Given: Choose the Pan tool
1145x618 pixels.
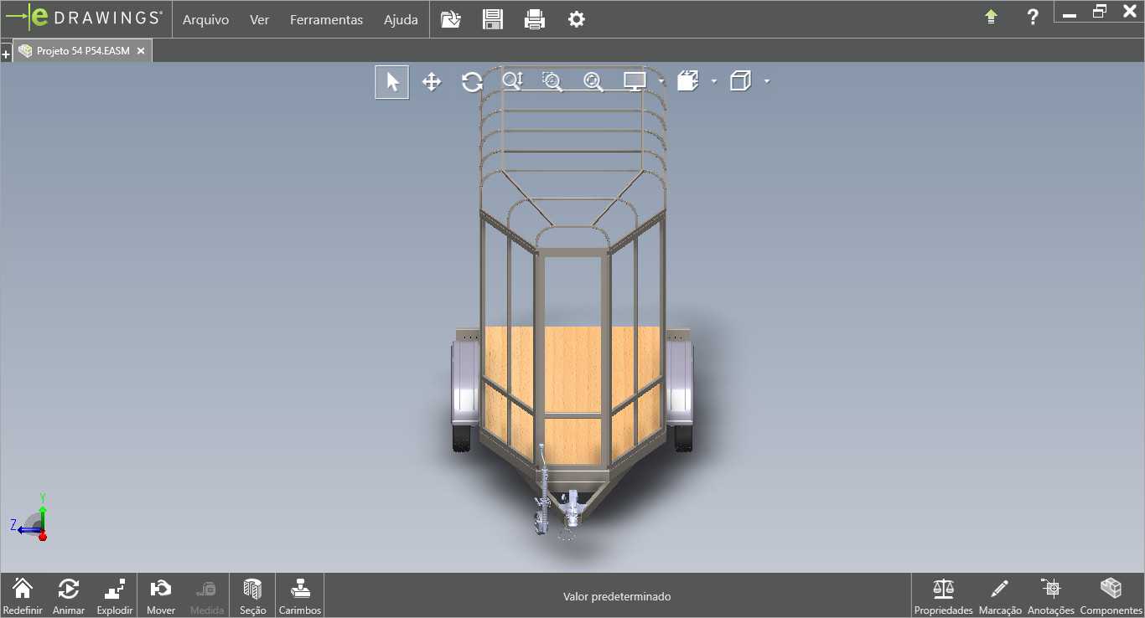Looking at the screenshot, I should click(x=432, y=82).
